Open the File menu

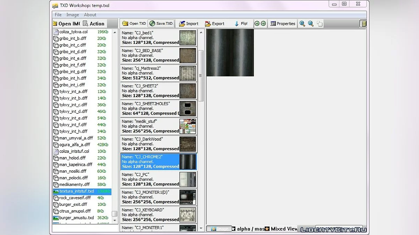[58, 15]
